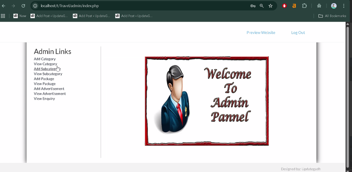
Task: Click the zoom magnifier icon in address bar
Action: point(262,6)
